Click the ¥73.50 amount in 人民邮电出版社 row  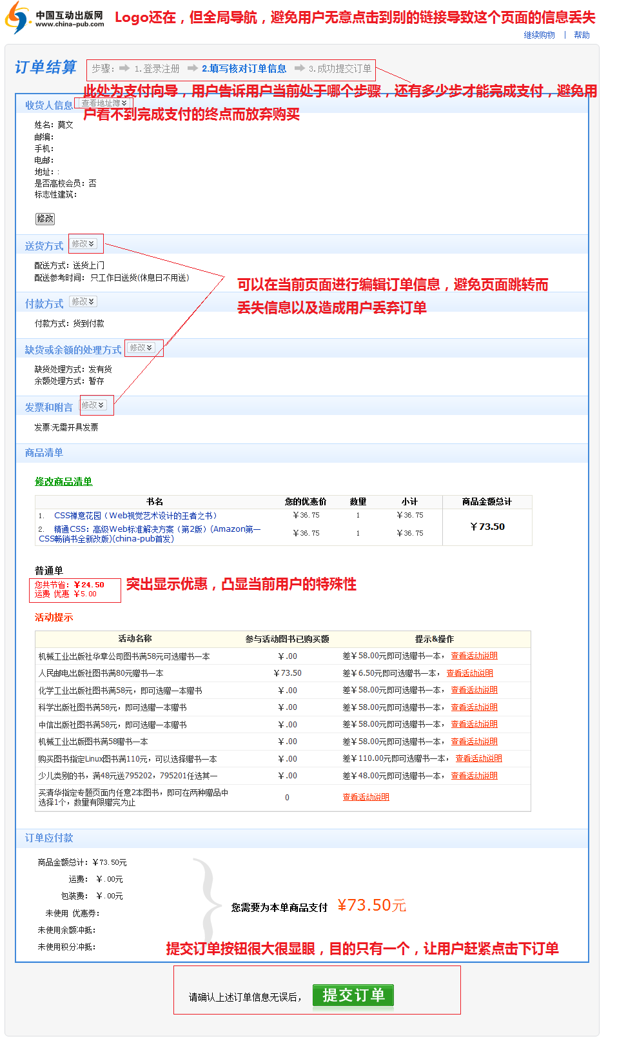pyautogui.click(x=287, y=673)
